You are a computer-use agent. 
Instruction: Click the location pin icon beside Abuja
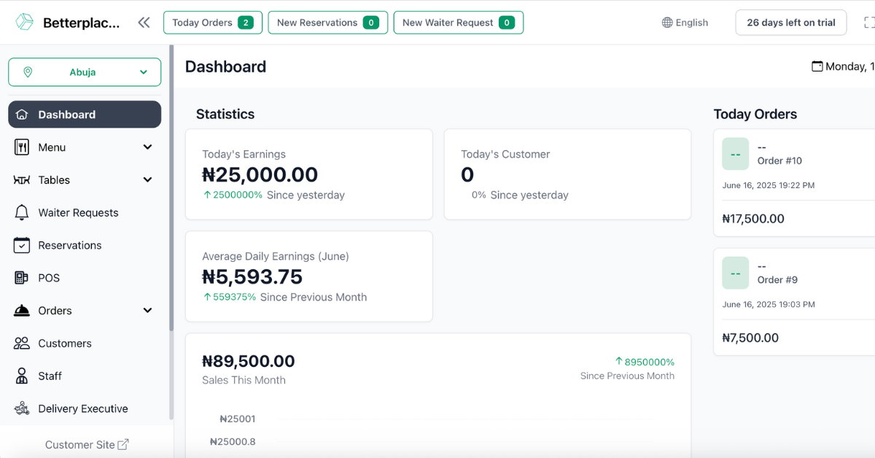click(x=28, y=72)
